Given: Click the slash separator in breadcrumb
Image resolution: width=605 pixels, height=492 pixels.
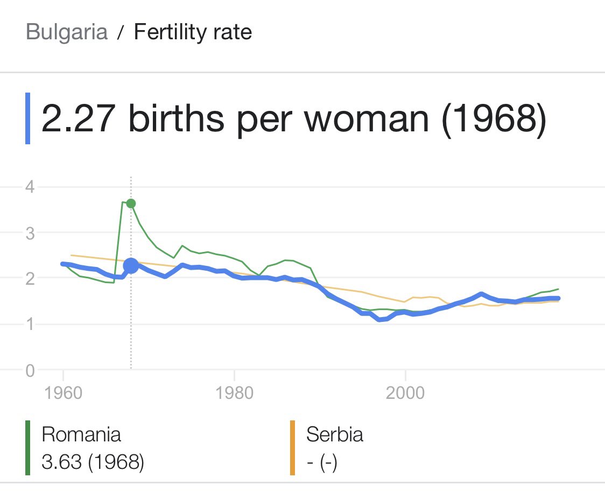Looking at the screenshot, I should click(x=121, y=32).
